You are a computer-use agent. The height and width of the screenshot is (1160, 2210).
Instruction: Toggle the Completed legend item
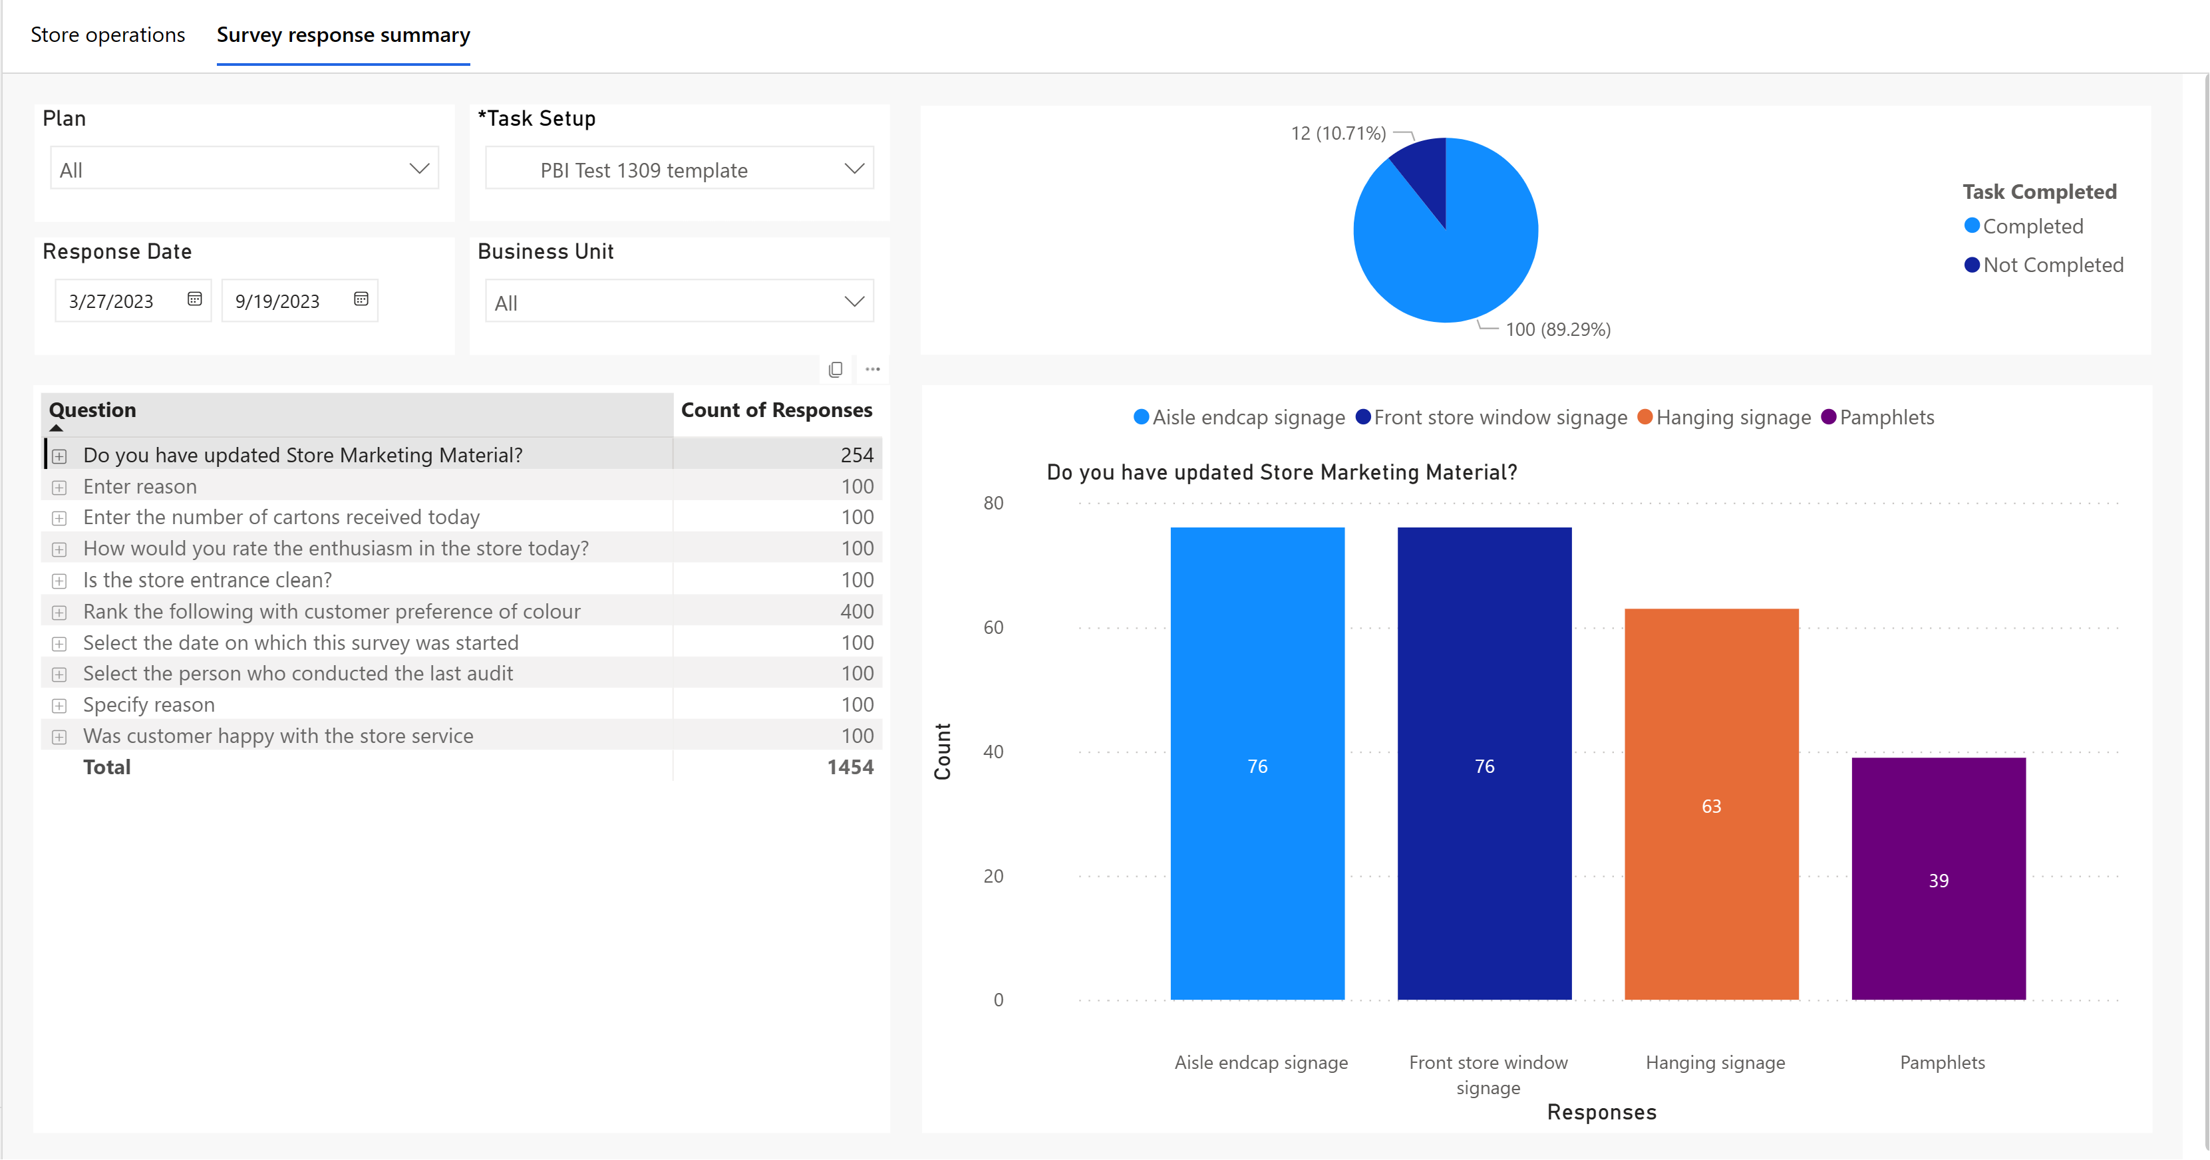tap(2024, 227)
